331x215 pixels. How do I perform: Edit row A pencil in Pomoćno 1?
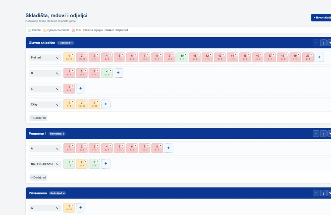click(x=57, y=149)
